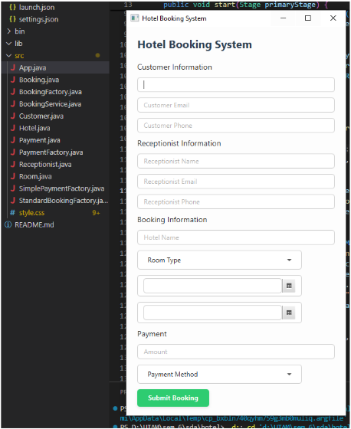This screenshot has width=351, height=429.
Task: Click the 'Hotel Booking System' heading
Action: (x=195, y=44)
